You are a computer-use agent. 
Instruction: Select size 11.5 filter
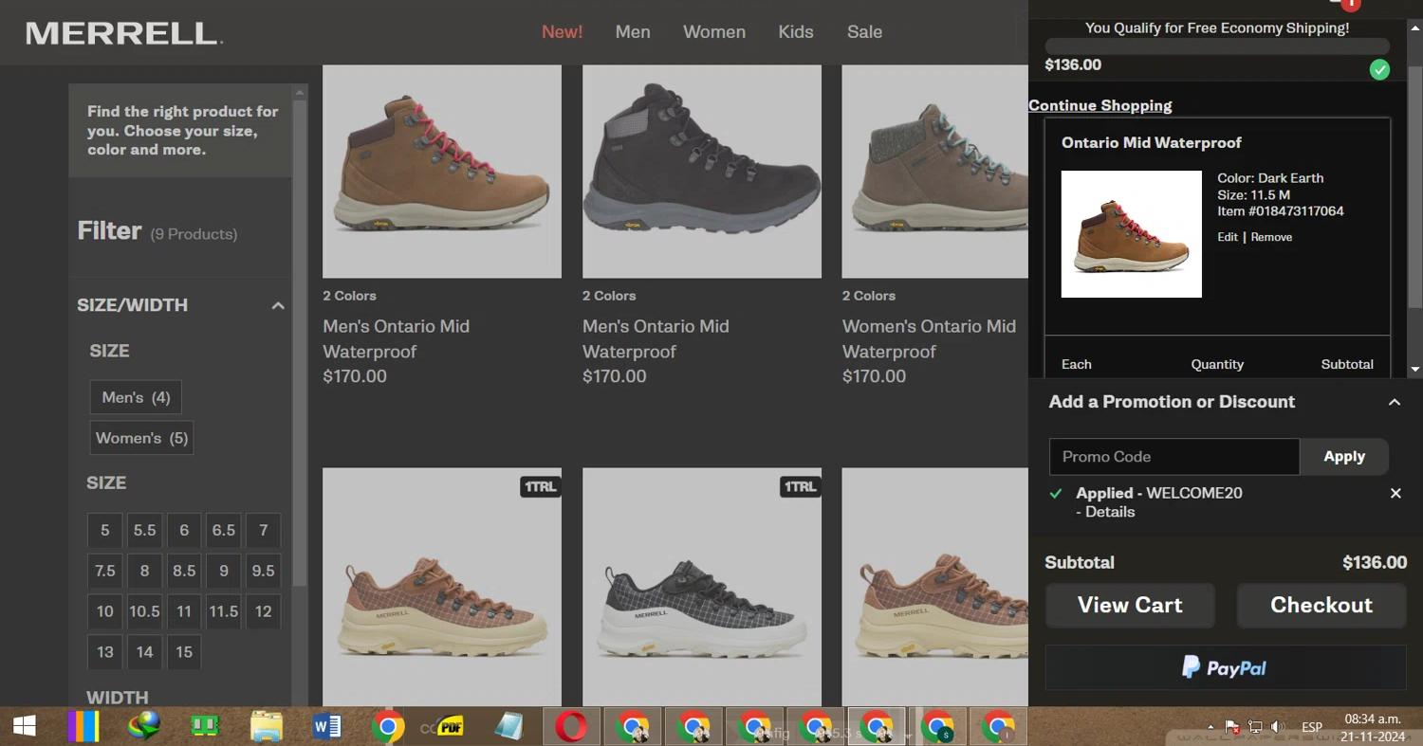224,611
